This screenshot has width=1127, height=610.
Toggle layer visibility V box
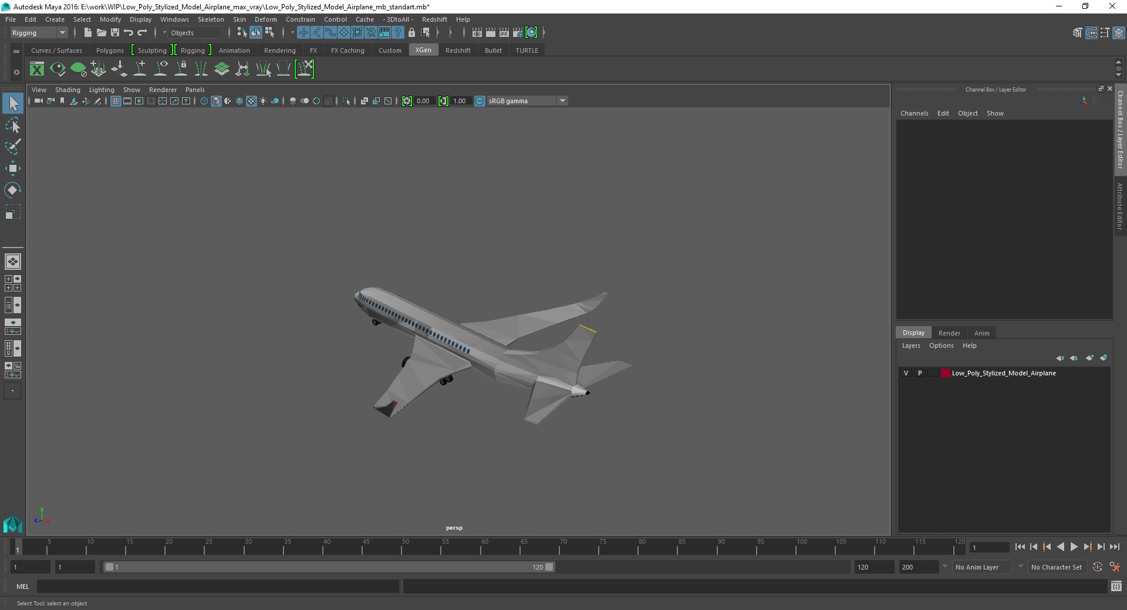(906, 373)
